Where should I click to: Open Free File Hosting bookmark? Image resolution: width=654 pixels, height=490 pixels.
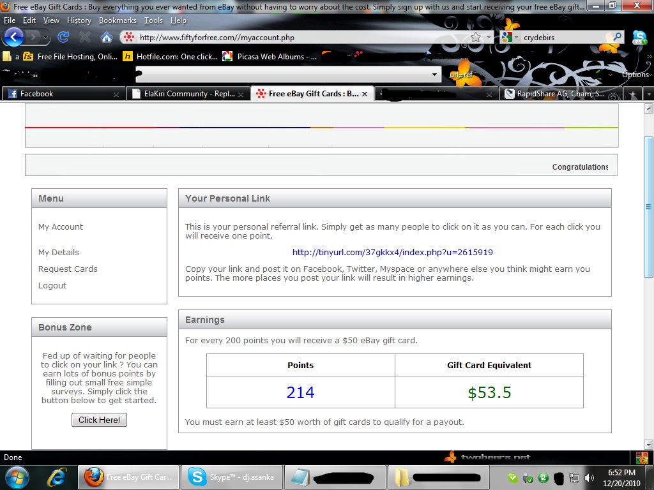point(70,57)
